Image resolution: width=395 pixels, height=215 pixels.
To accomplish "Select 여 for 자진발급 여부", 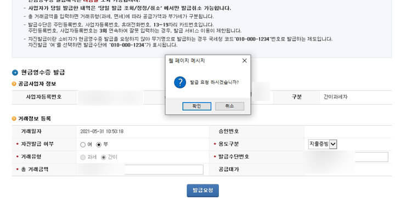I will (83, 145).
